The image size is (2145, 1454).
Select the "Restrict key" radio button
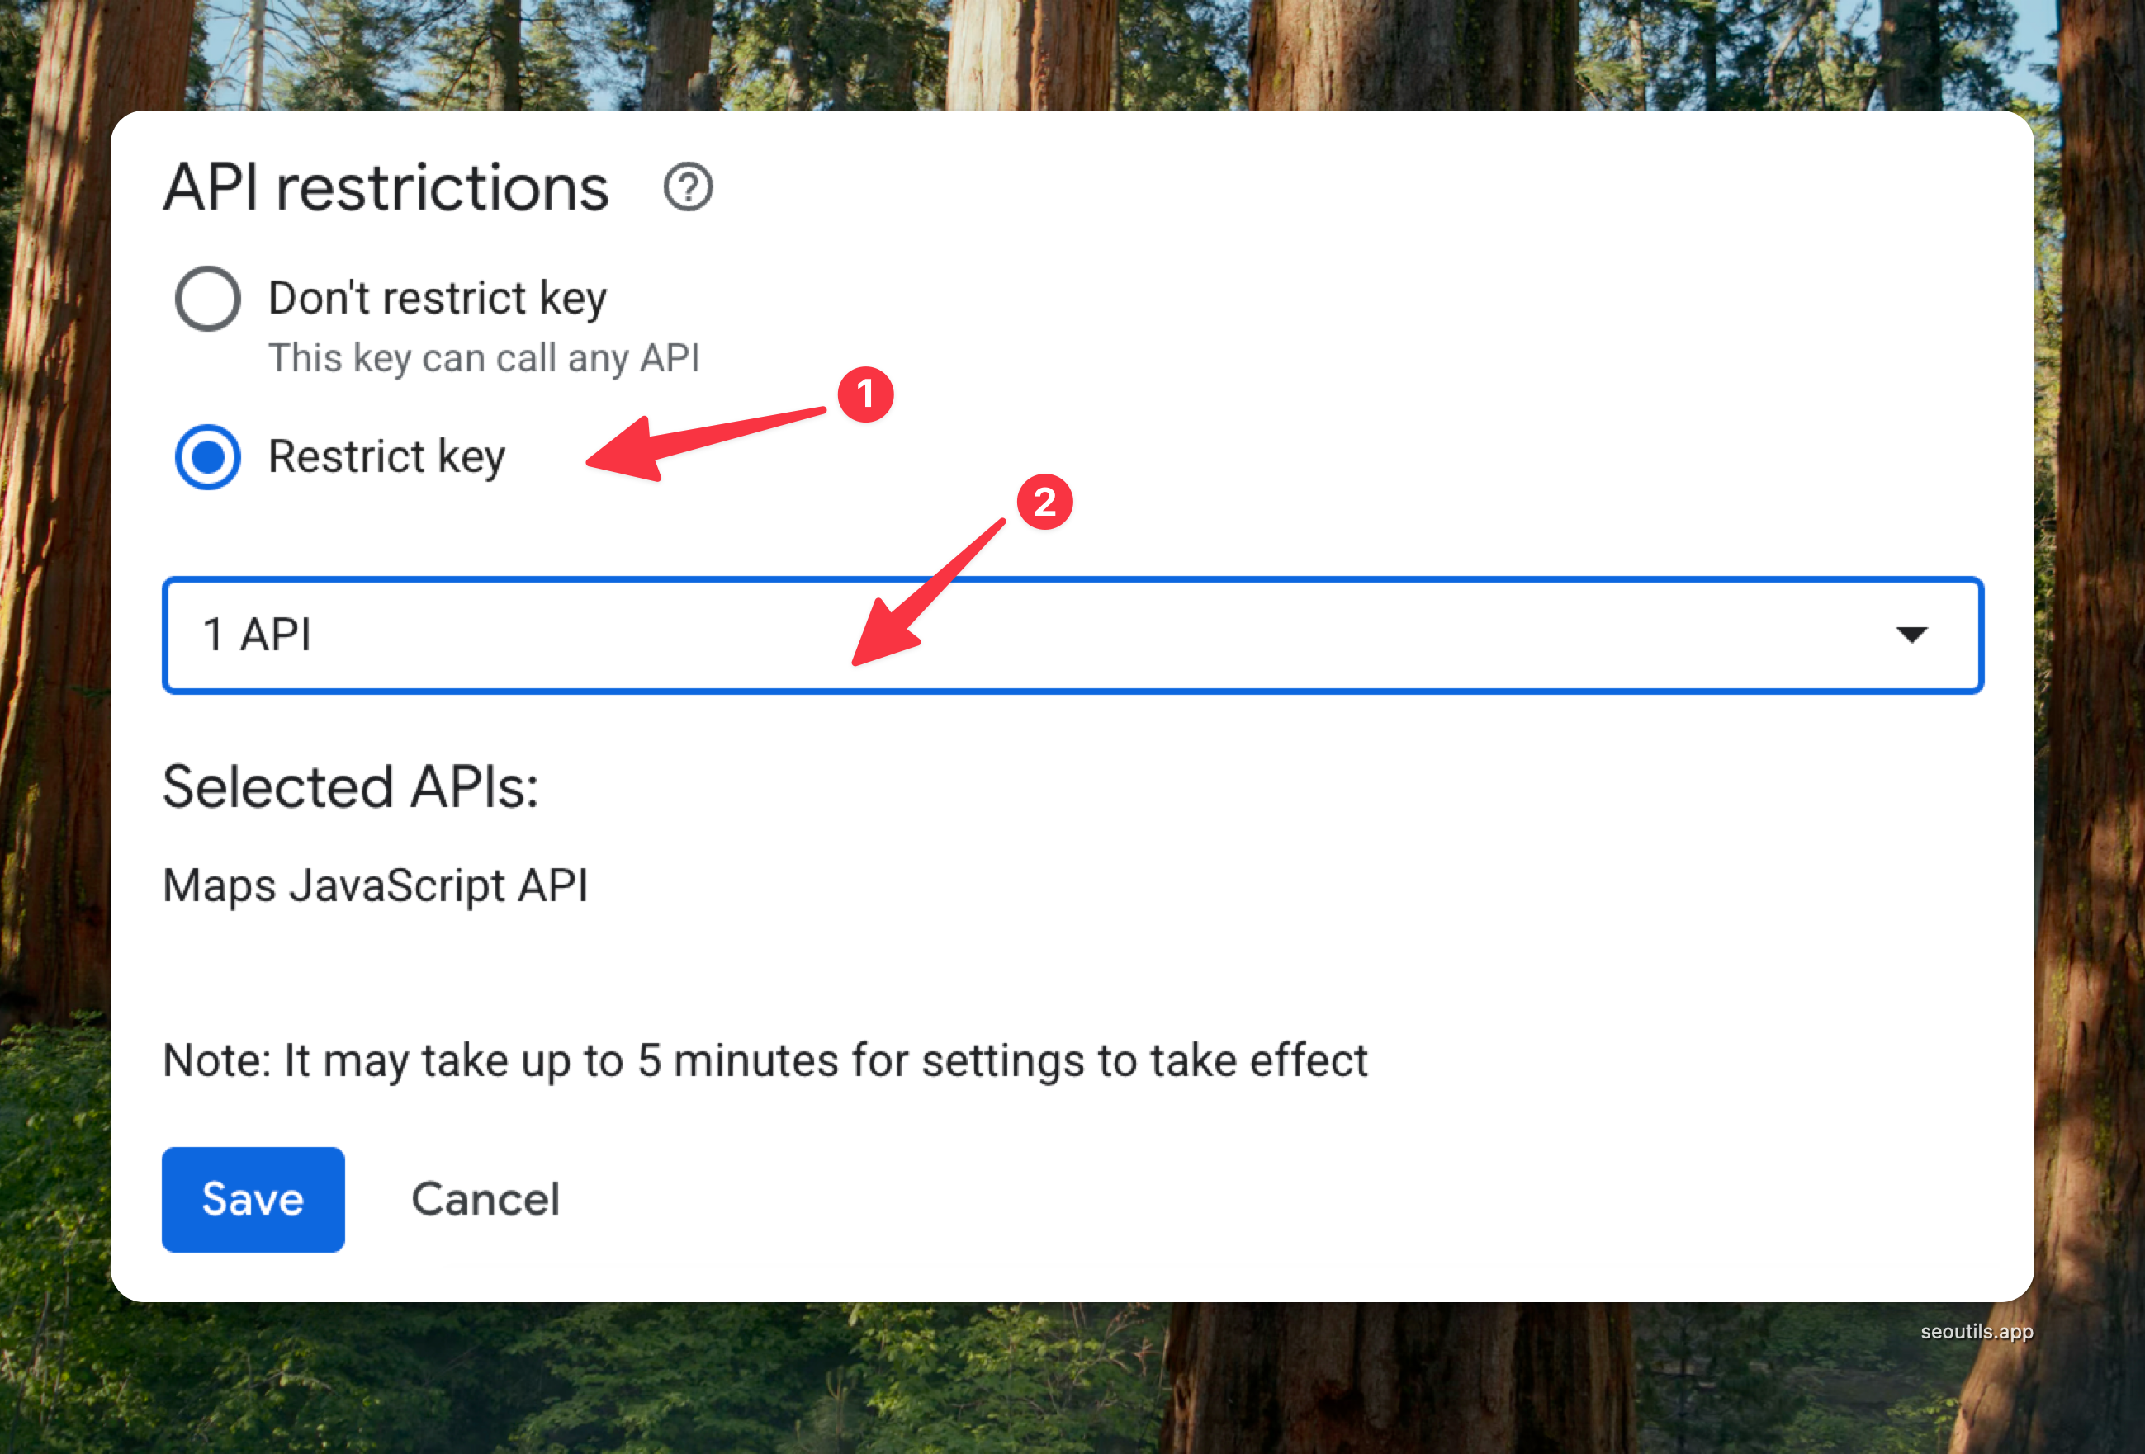[208, 456]
